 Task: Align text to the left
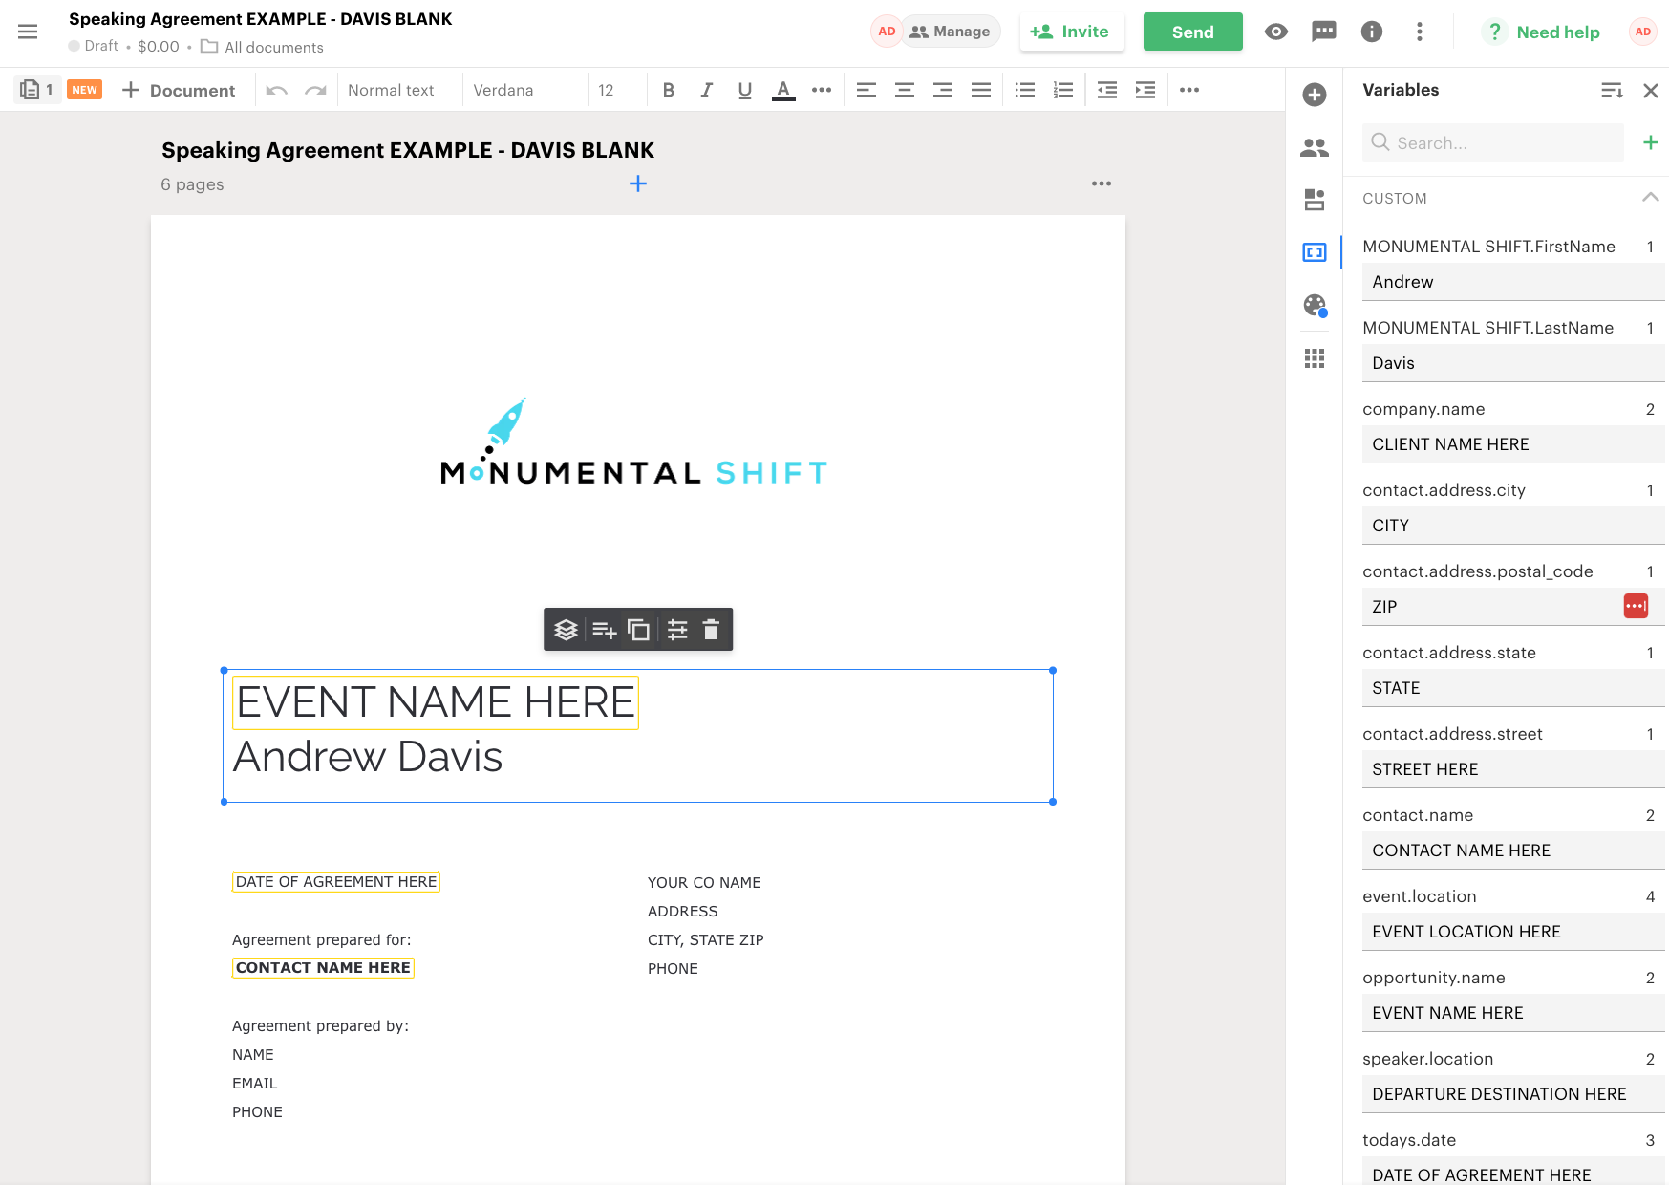(867, 90)
